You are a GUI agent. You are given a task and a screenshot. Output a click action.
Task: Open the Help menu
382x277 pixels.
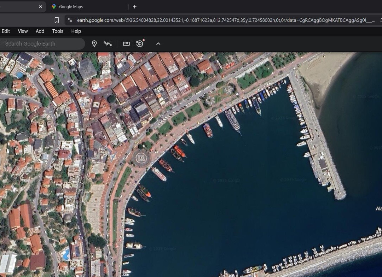pyautogui.click(x=76, y=31)
